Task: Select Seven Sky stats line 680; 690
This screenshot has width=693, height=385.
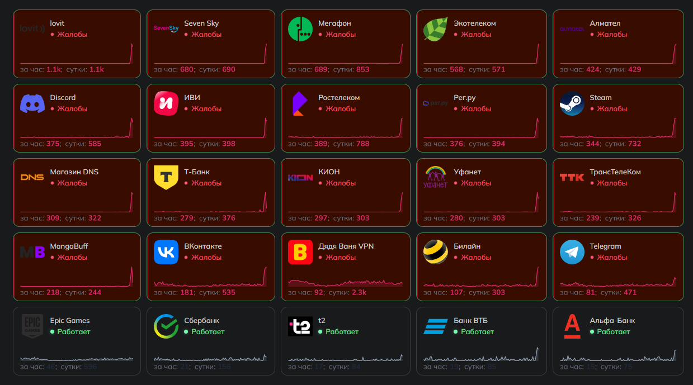Action: (x=195, y=70)
